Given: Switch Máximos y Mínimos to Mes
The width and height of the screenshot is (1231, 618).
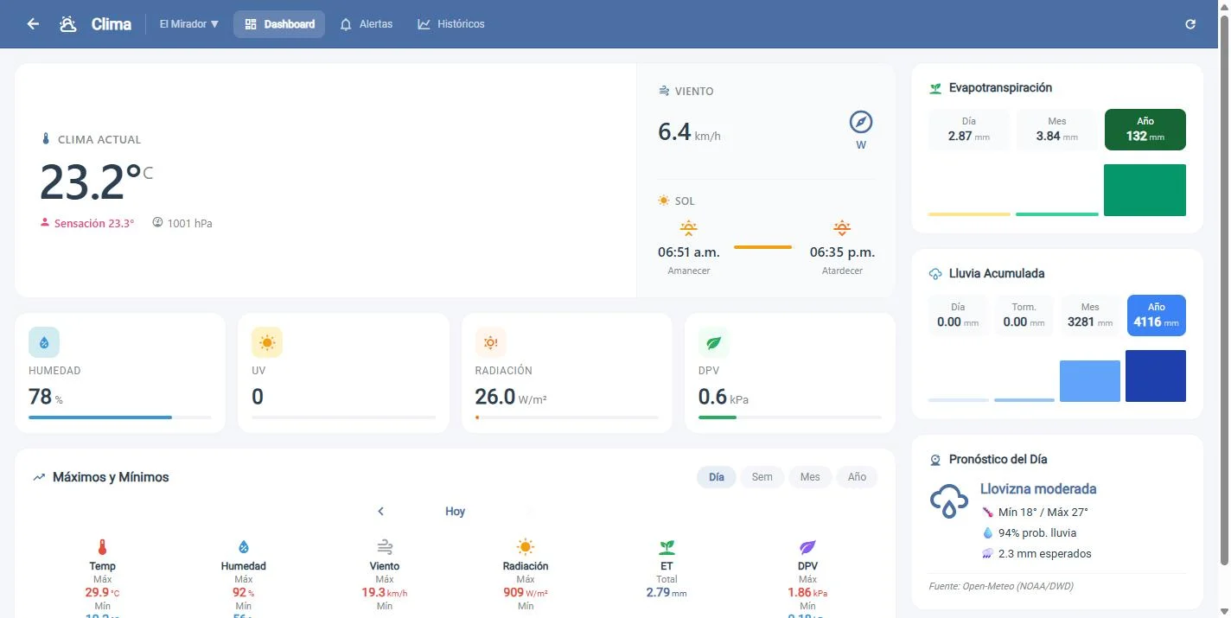Looking at the screenshot, I should tap(810, 477).
